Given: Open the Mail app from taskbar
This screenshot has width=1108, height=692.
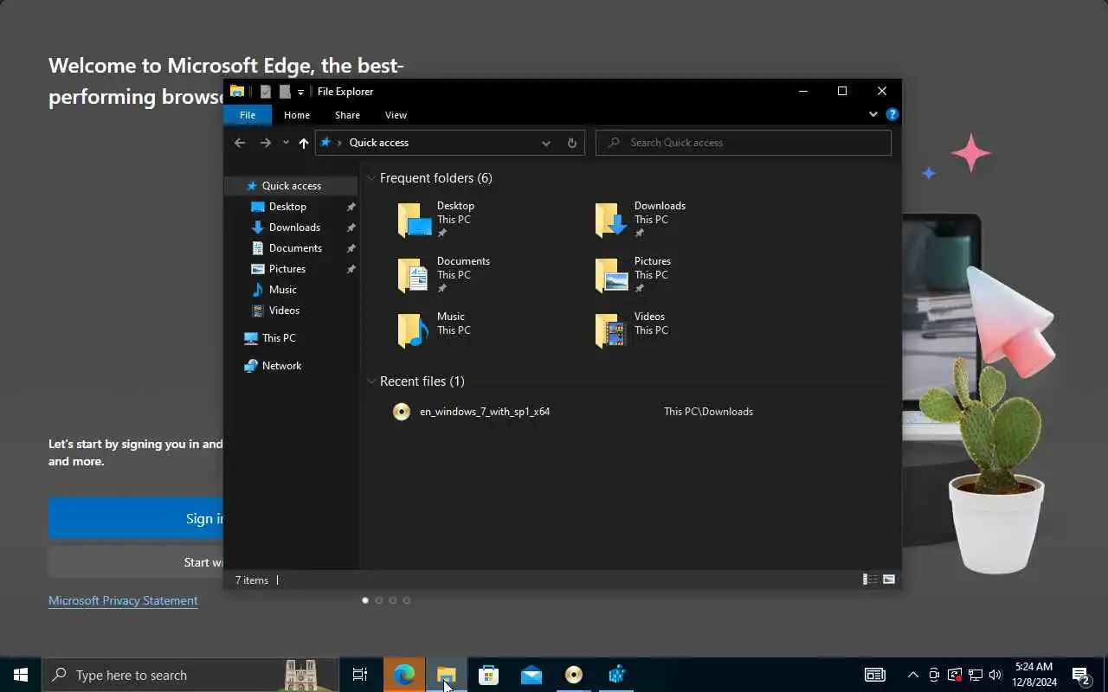Looking at the screenshot, I should 531,675.
